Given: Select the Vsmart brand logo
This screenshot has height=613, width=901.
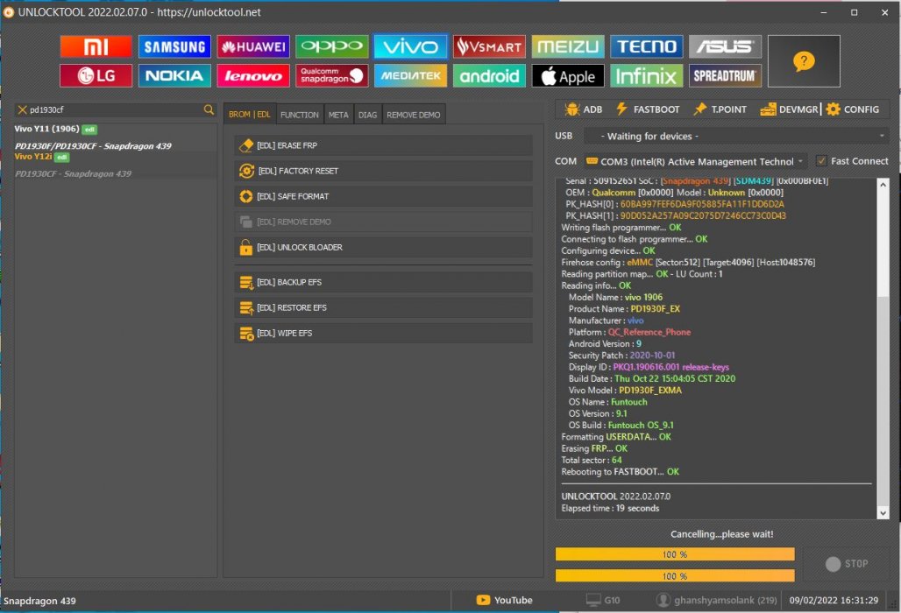Looking at the screenshot, I should pyautogui.click(x=489, y=46).
